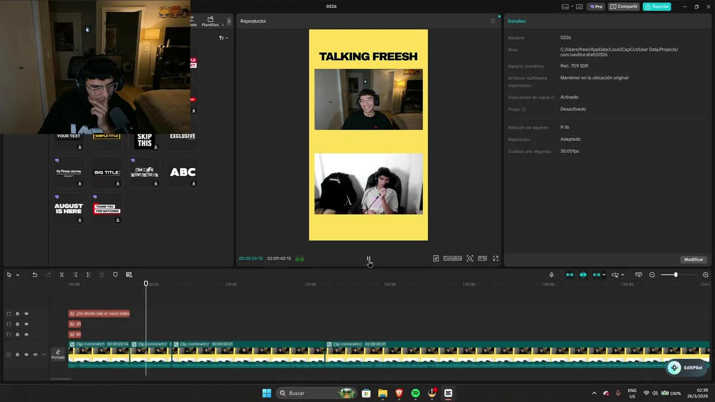Hide the third text track eye icon
This screenshot has height=402, width=715.
[26, 334]
